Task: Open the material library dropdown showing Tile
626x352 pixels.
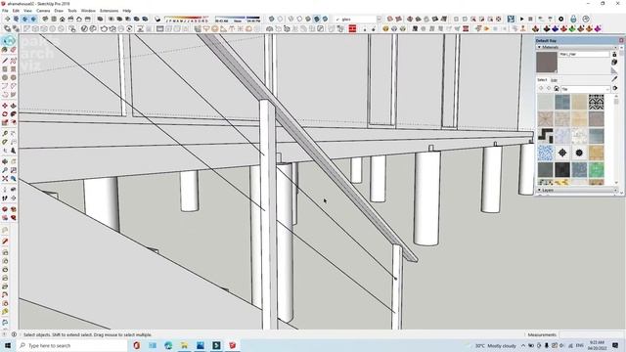Action: [x=585, y=89]
